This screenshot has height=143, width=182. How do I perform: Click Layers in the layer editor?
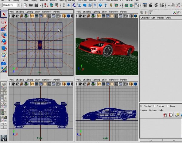click(144, 110)
